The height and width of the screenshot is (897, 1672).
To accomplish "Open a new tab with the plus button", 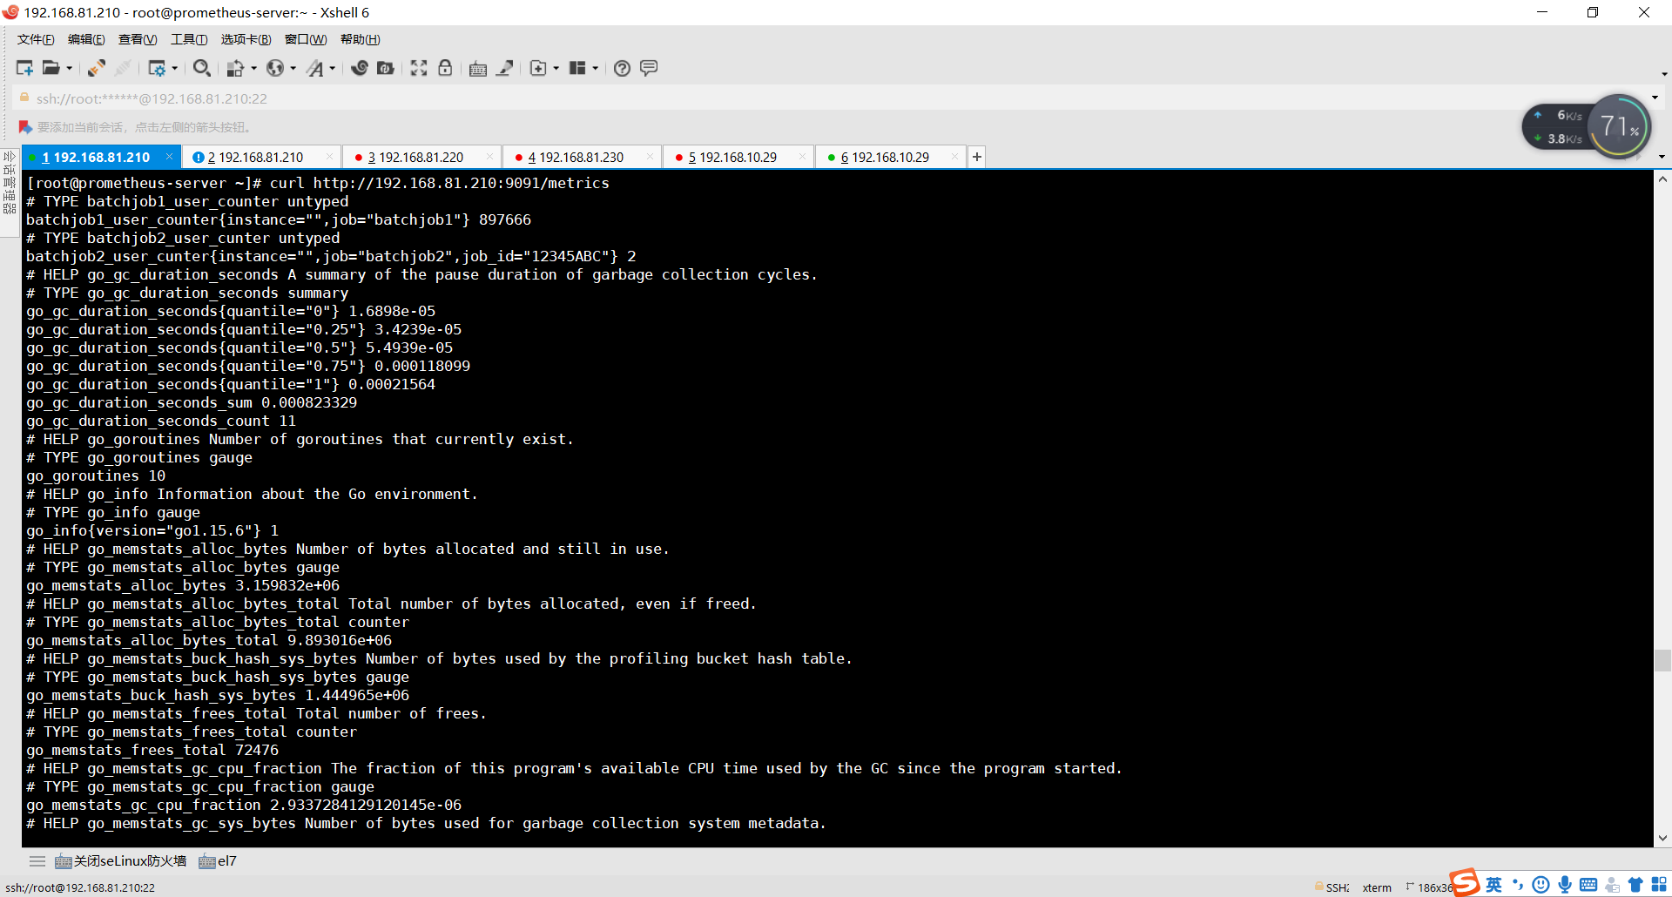I will pyautogui.click(x=976, y=157).
